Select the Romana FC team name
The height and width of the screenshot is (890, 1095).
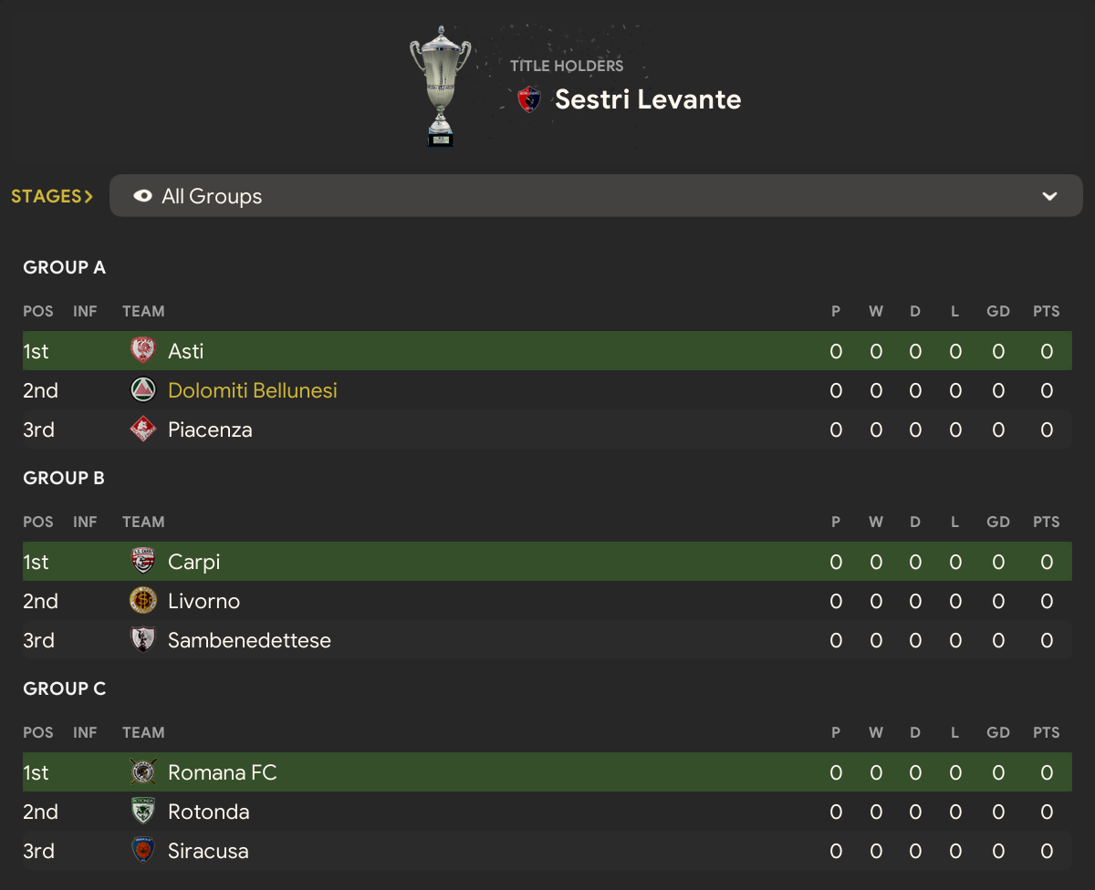click(223, 772)
